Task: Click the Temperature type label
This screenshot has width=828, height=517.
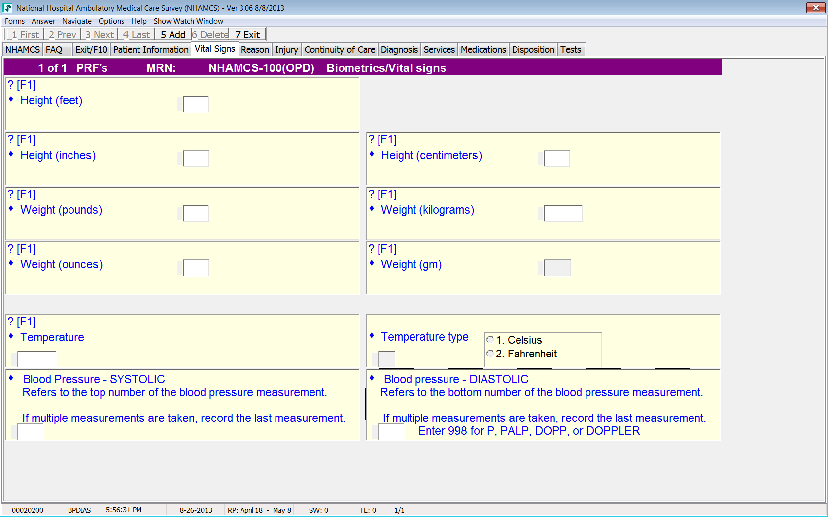Action: pyautogui.click(x=425, y=337)
